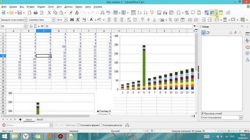Toggle the Просмотр стилей checkbox
This screenshot has width=250, height=140.
(202, 113)
